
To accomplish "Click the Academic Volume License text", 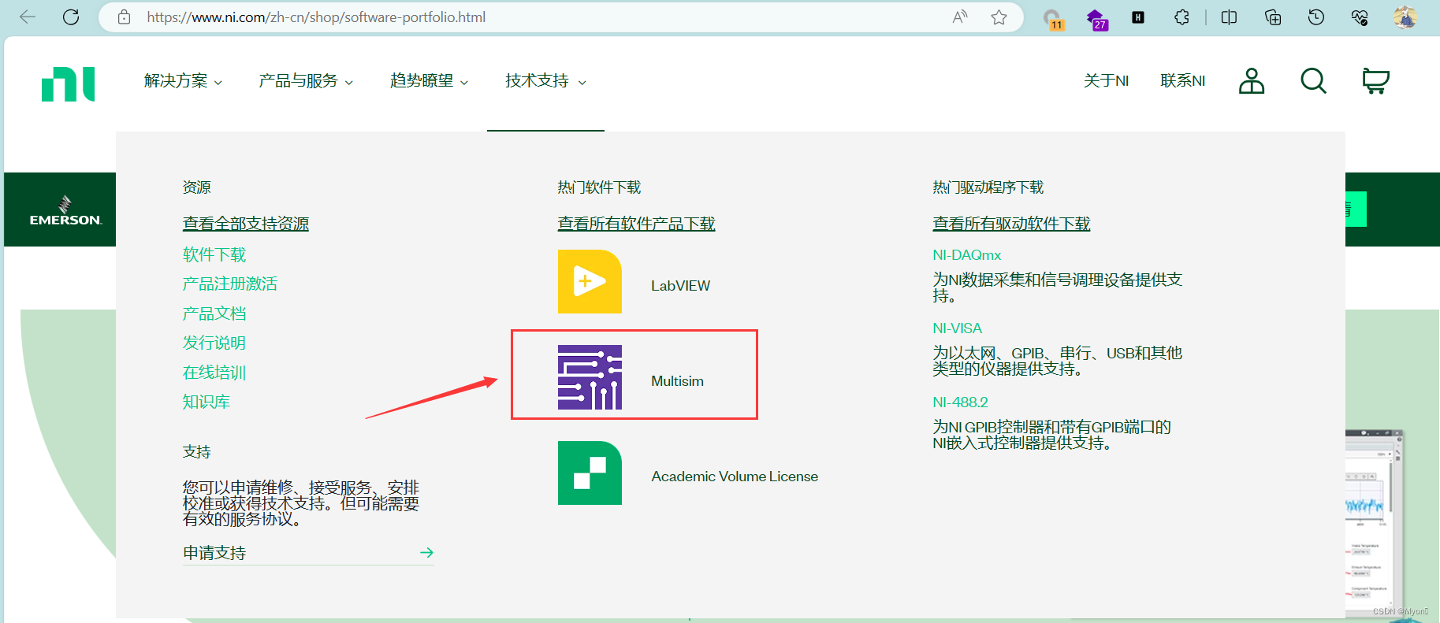I will (735, 477).
